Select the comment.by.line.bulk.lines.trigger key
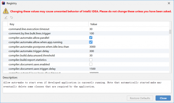The image size is (174, 103). coord(31,33)
